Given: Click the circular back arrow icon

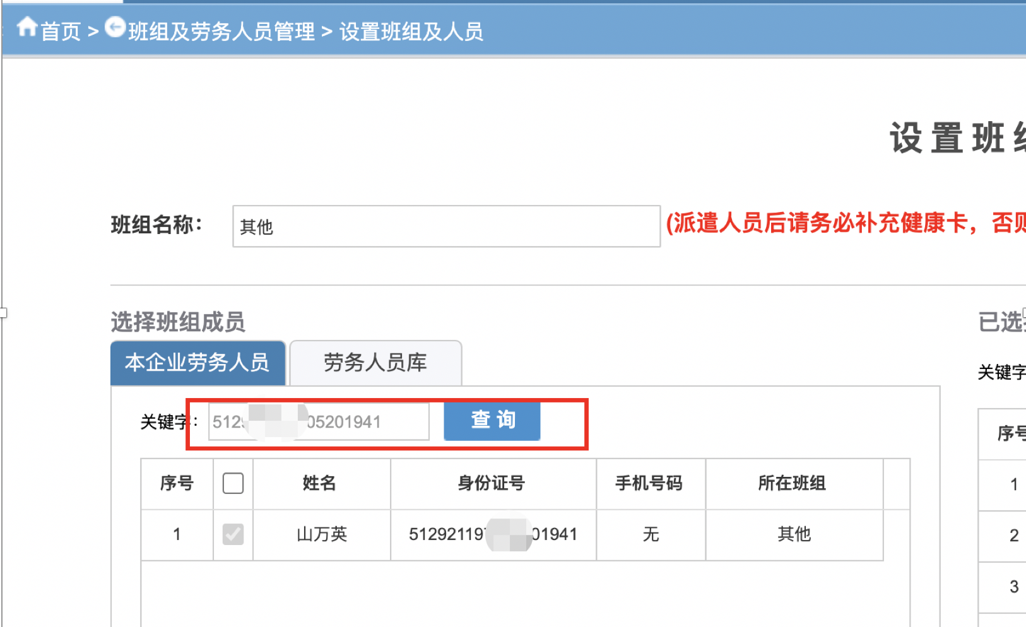Looking at the screenshot, I should [115, 27].
